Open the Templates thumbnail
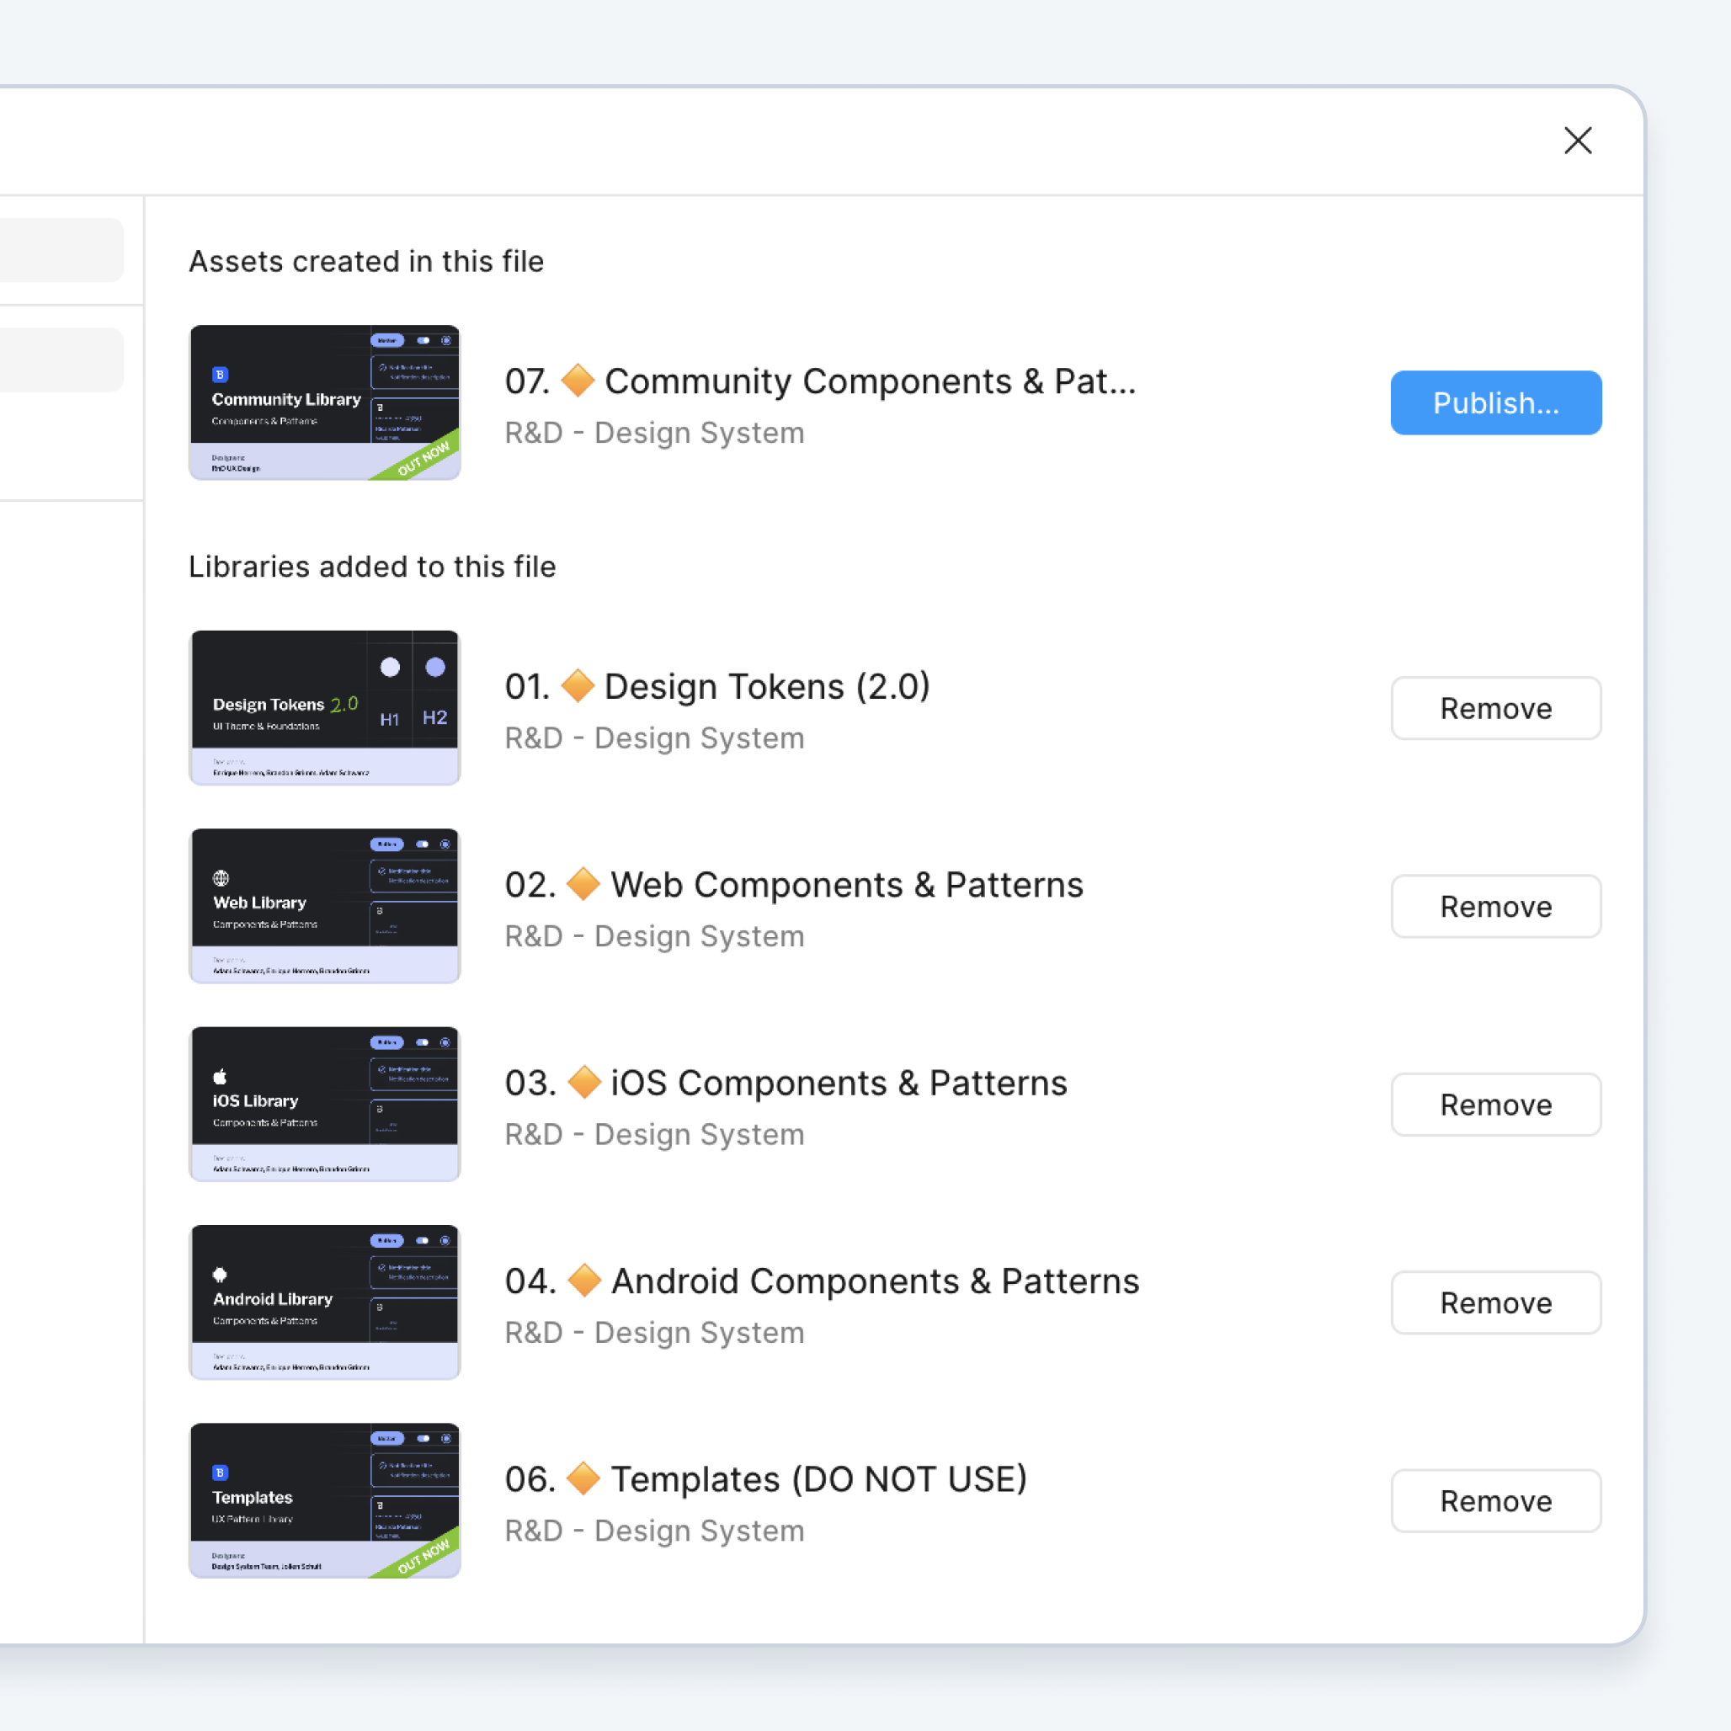This screenshot has width=1731, height=1731. (x=324, y=1499)
